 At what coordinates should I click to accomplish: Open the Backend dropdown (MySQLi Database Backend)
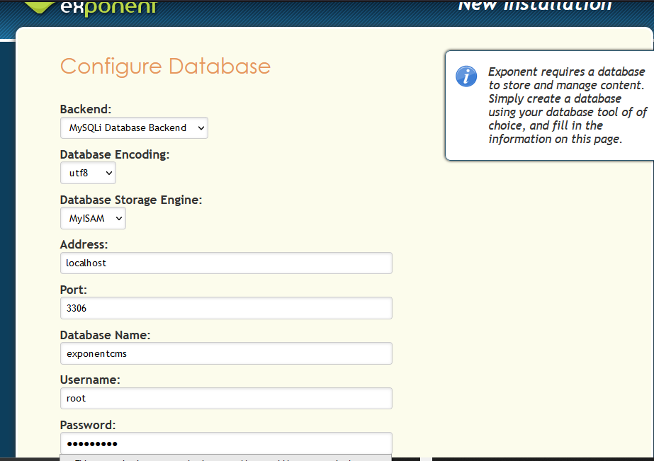(x=134, y=128)
